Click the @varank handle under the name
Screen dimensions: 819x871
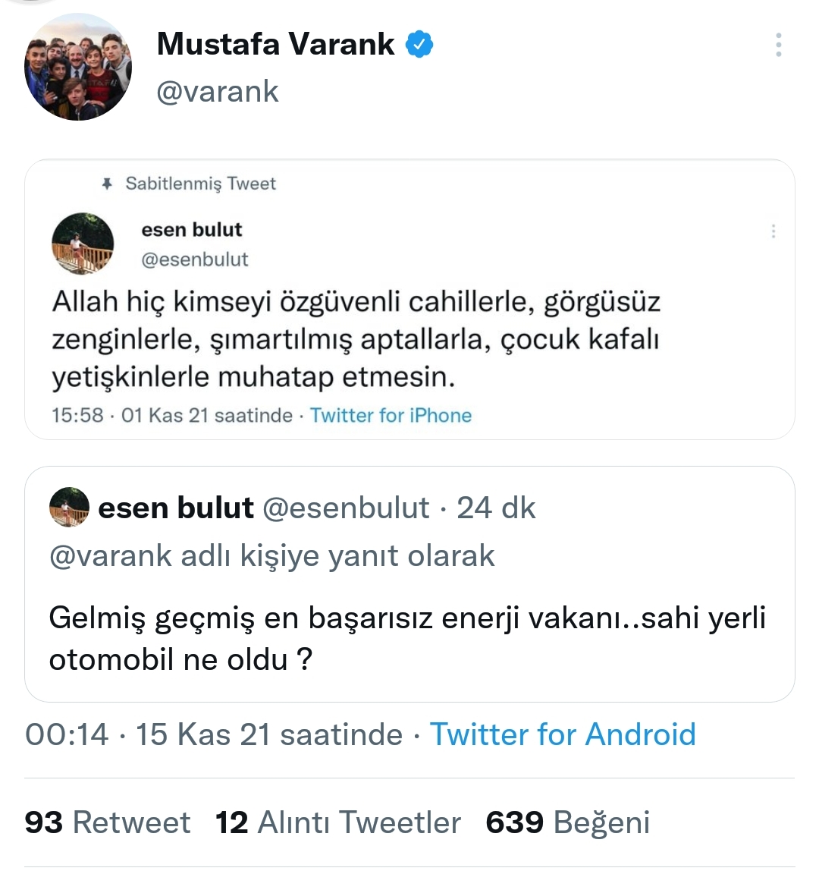click(218, 92)
